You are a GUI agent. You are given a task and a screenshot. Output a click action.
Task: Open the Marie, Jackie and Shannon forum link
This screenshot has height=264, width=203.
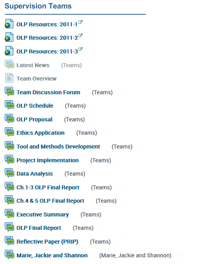52,255
